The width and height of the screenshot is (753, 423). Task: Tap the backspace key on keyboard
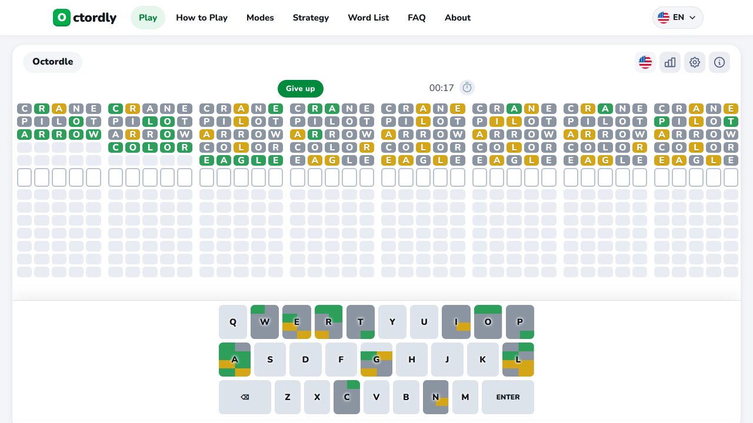click(245, 397)
